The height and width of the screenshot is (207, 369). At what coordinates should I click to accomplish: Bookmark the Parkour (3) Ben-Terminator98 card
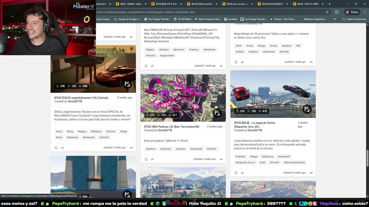pyautogui.click(x=146, y=159)
